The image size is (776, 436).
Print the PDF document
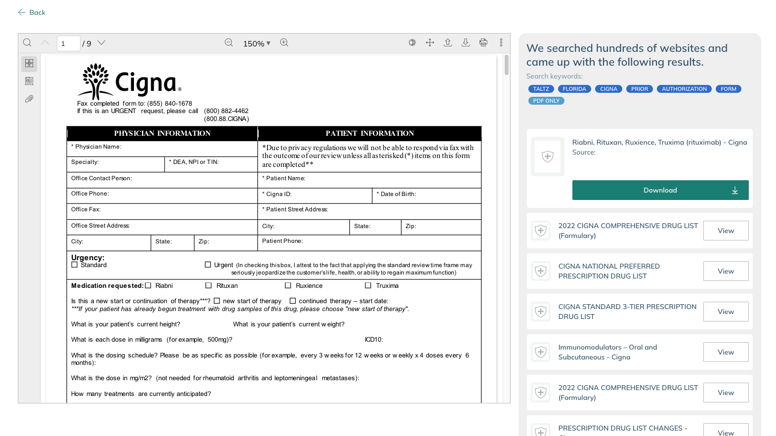483,43
